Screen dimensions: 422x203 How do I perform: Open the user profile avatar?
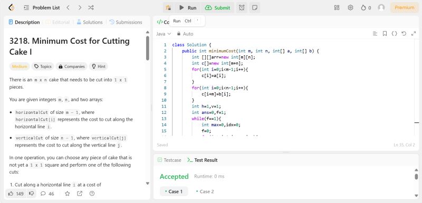tap(381, 7)
